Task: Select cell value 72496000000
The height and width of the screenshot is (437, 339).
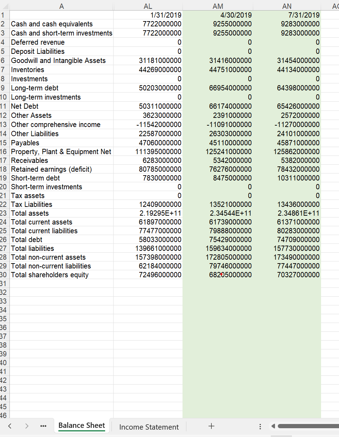Action: pyautogui.click(x=148, y=275)
